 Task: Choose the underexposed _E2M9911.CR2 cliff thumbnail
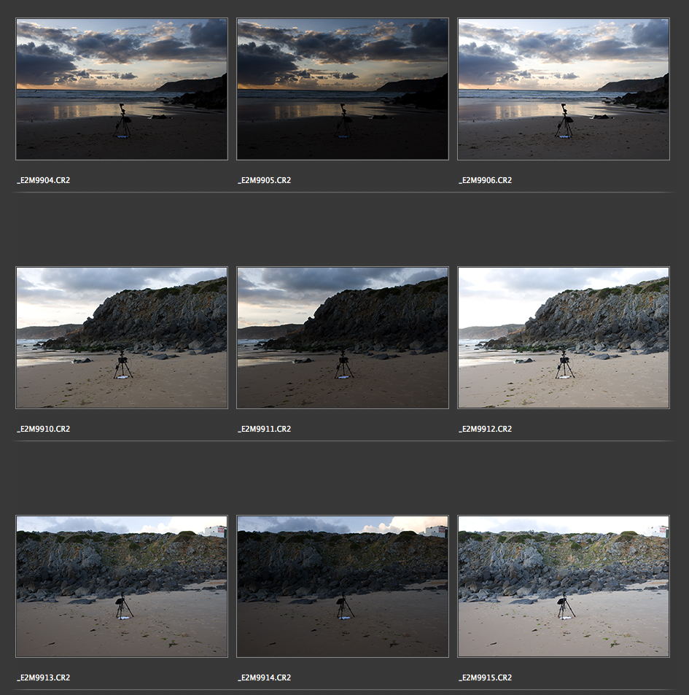pyautogui.click(x=343, y=338)
